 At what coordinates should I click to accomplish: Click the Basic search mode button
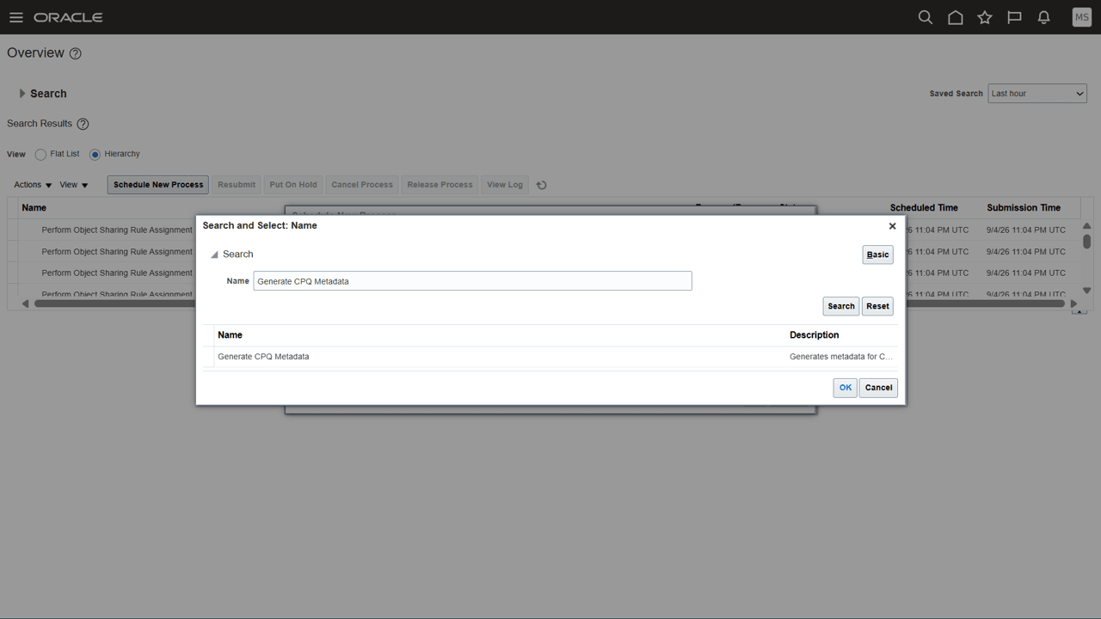pyautogui.click(x=877, y=254)
